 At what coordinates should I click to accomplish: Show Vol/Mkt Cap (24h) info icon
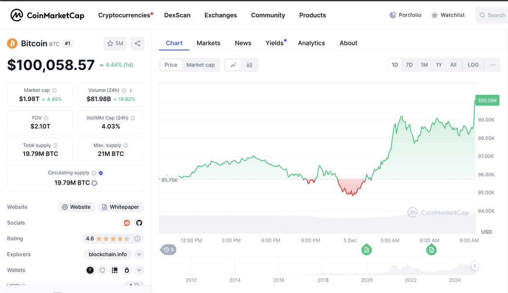(133, 118)
